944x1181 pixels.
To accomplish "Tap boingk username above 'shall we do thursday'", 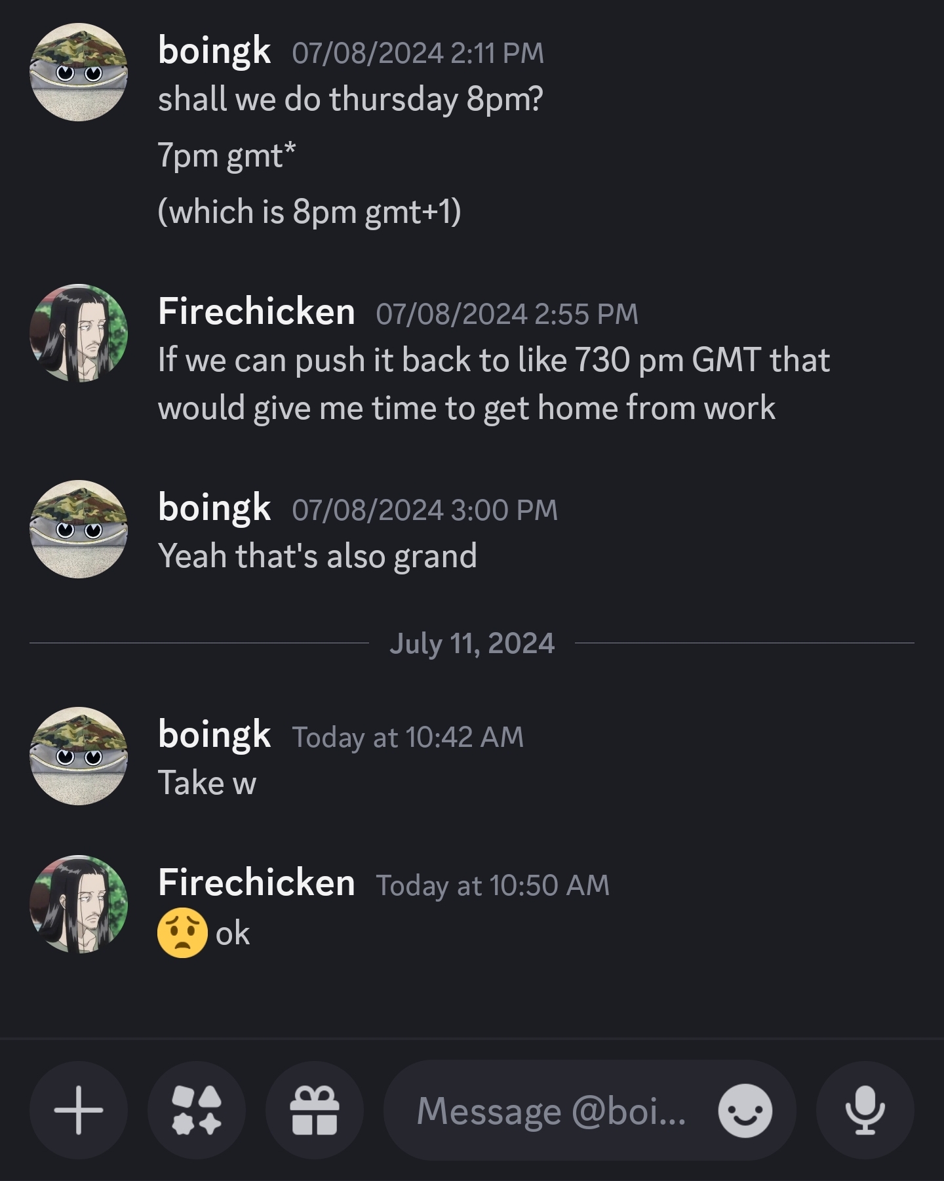I will [214, 51].
